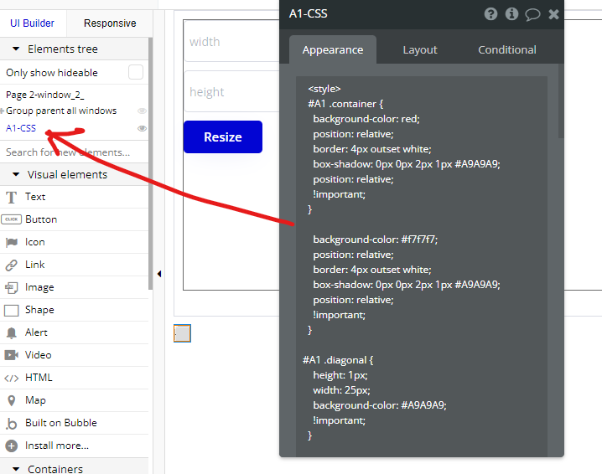This screenshot has width=602, height=474.
Task: Open help for the A1-CSS editor
Action: pyautogui.click(x=490, y=14)
